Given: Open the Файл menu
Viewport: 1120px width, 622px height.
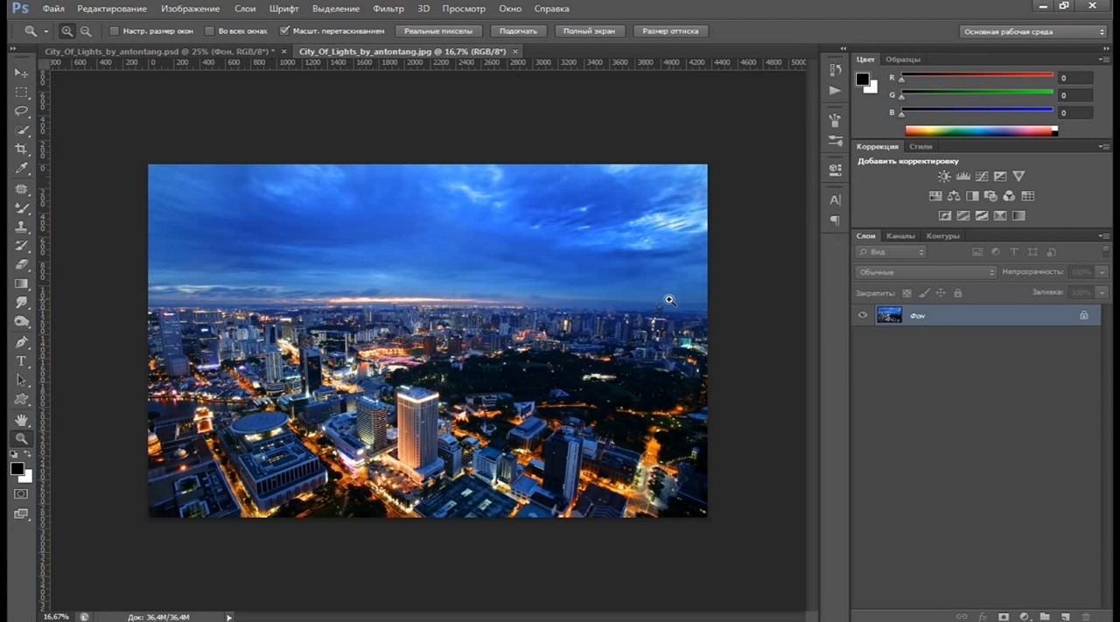Looking at the screenshot, I should [x=53, y=8].
